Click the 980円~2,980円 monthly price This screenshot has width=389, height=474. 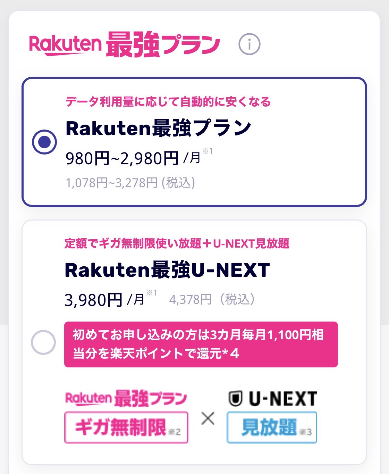[122, 159]
